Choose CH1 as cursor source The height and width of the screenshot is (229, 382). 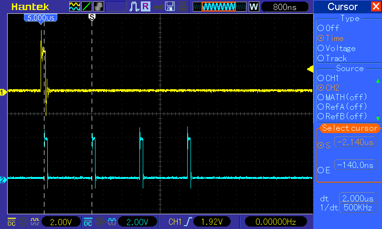(x=328, y=78)
